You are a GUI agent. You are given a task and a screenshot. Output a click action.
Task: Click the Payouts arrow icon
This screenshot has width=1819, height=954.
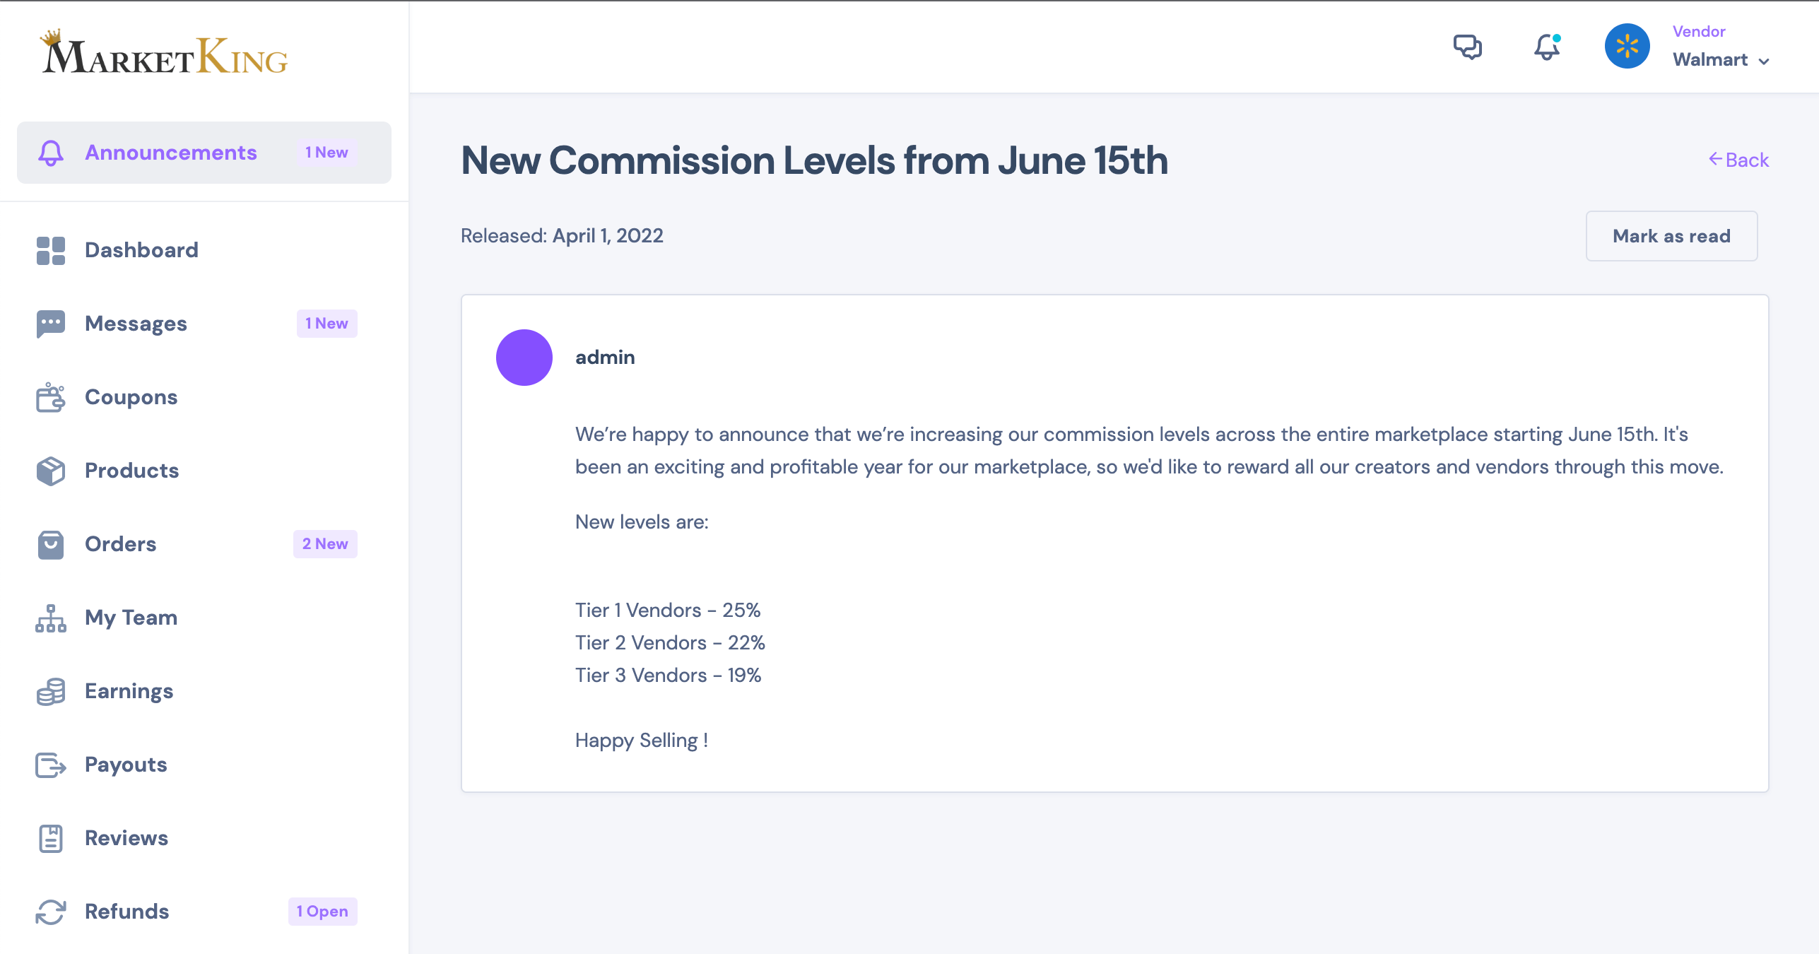pyautogui.click(x=51, y=765)
